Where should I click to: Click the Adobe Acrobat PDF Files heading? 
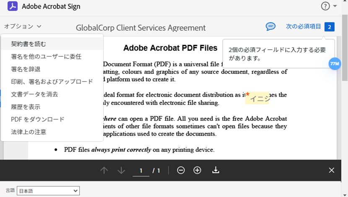(170, 48)
